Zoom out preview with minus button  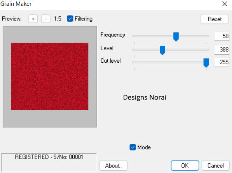tap(46, 19)
